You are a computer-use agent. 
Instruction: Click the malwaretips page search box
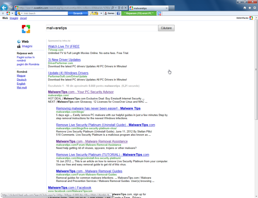pyautogui.click(x=102, y=28)
